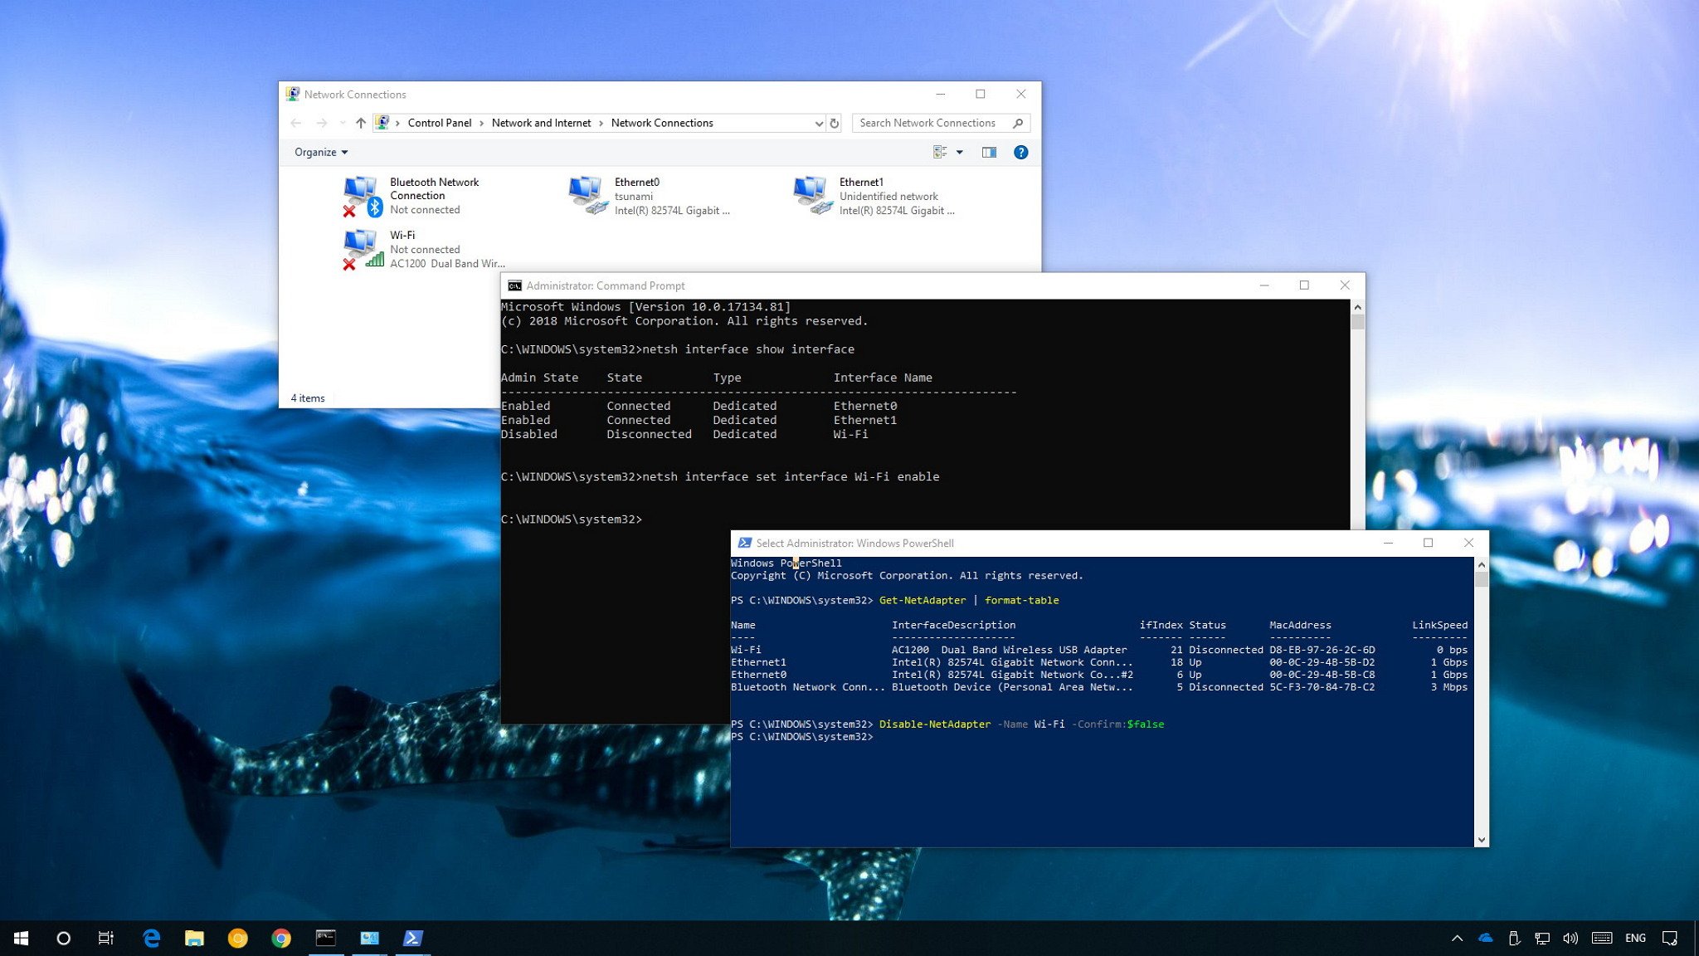Open the volume tray icon
1699x956 pixels.
(x=1570, y=938)
